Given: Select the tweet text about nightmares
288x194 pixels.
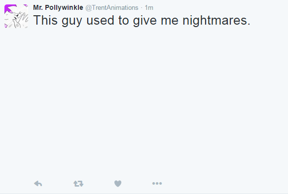Looking at the screenshot, I should click(142, 20).
